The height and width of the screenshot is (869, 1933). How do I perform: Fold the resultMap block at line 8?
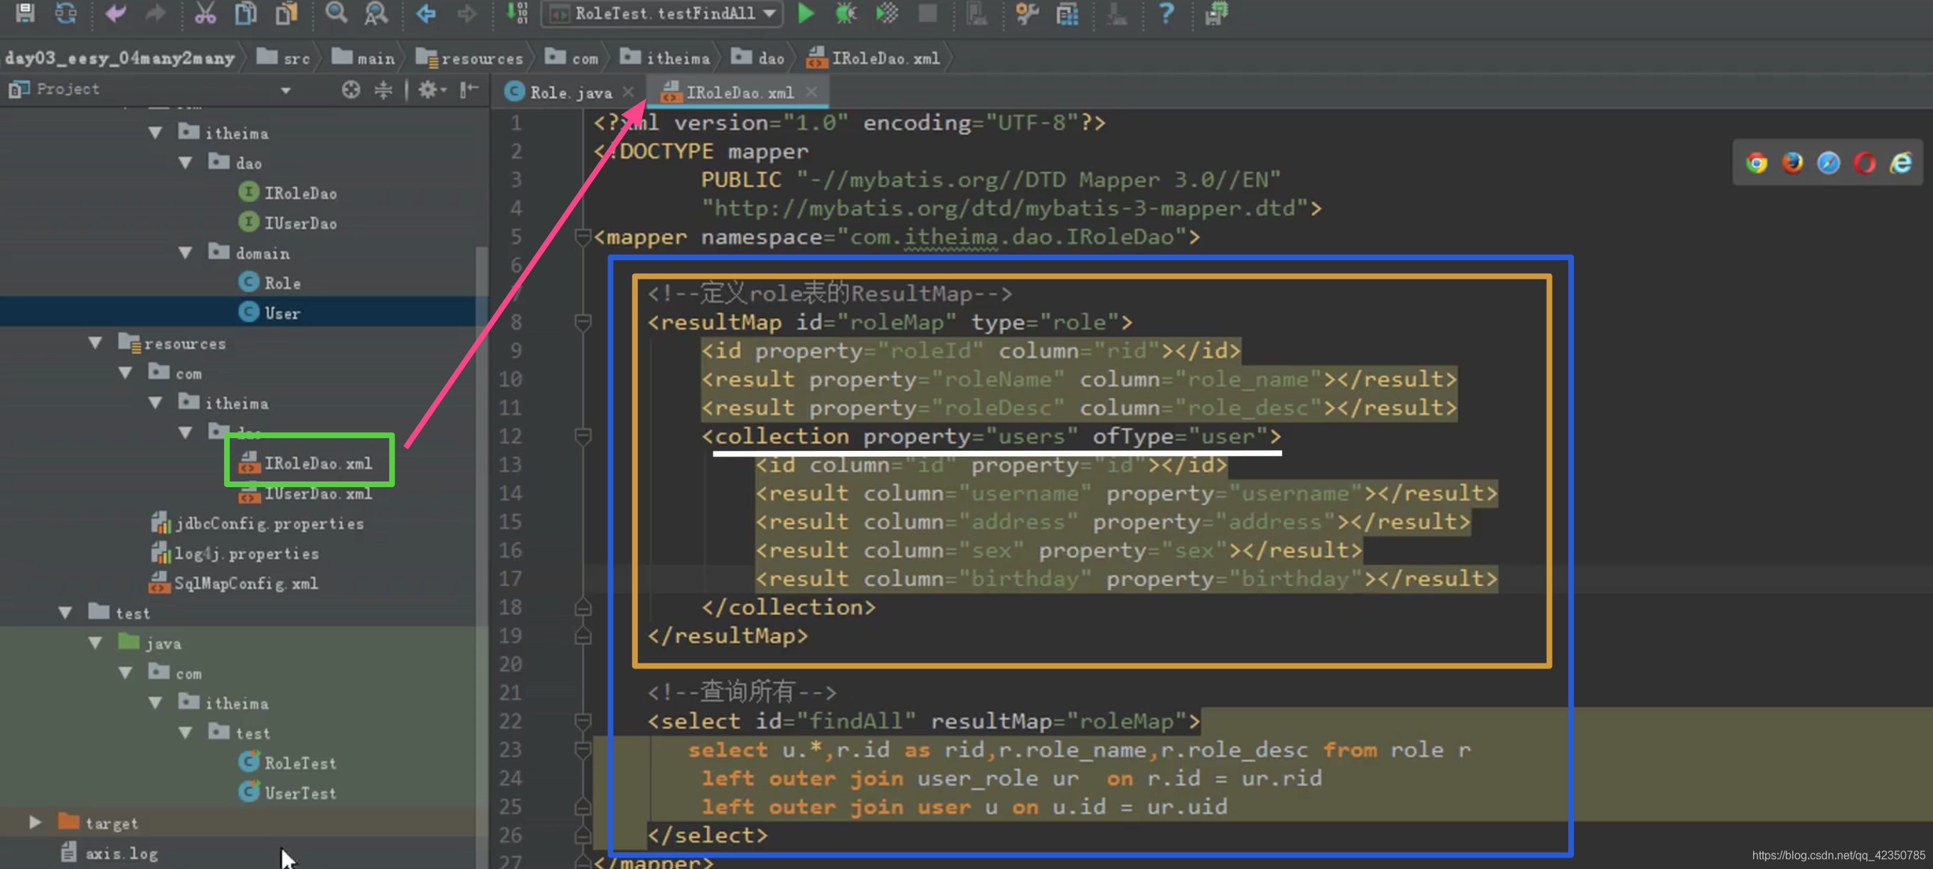click(x=583, y=323)
